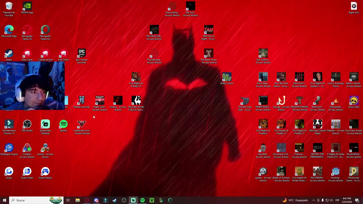Select the Bottle of Sickness icon
Viewport: 363px width, 204px height.
[281, 174]
